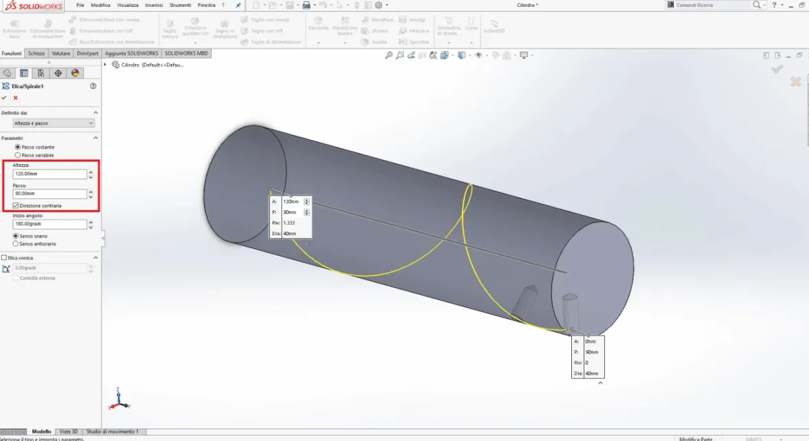Viewport: 809px width, 441px height.
Task: Expand the Cilindro tree node arrow
Action: click(x=105, y=65)
